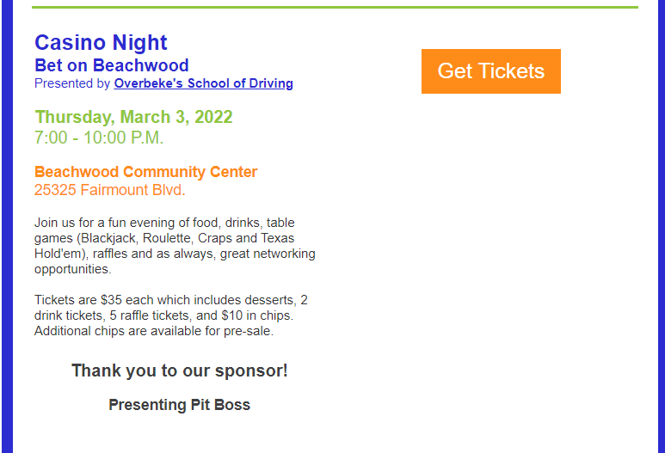Click the Tickets are $35 each paragraph
Image resolution: width=665 pixels, height=453 pixels.
tap(171, 315)
